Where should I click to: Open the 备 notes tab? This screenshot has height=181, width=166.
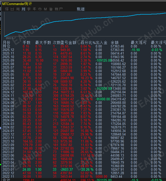click(51, 9)
